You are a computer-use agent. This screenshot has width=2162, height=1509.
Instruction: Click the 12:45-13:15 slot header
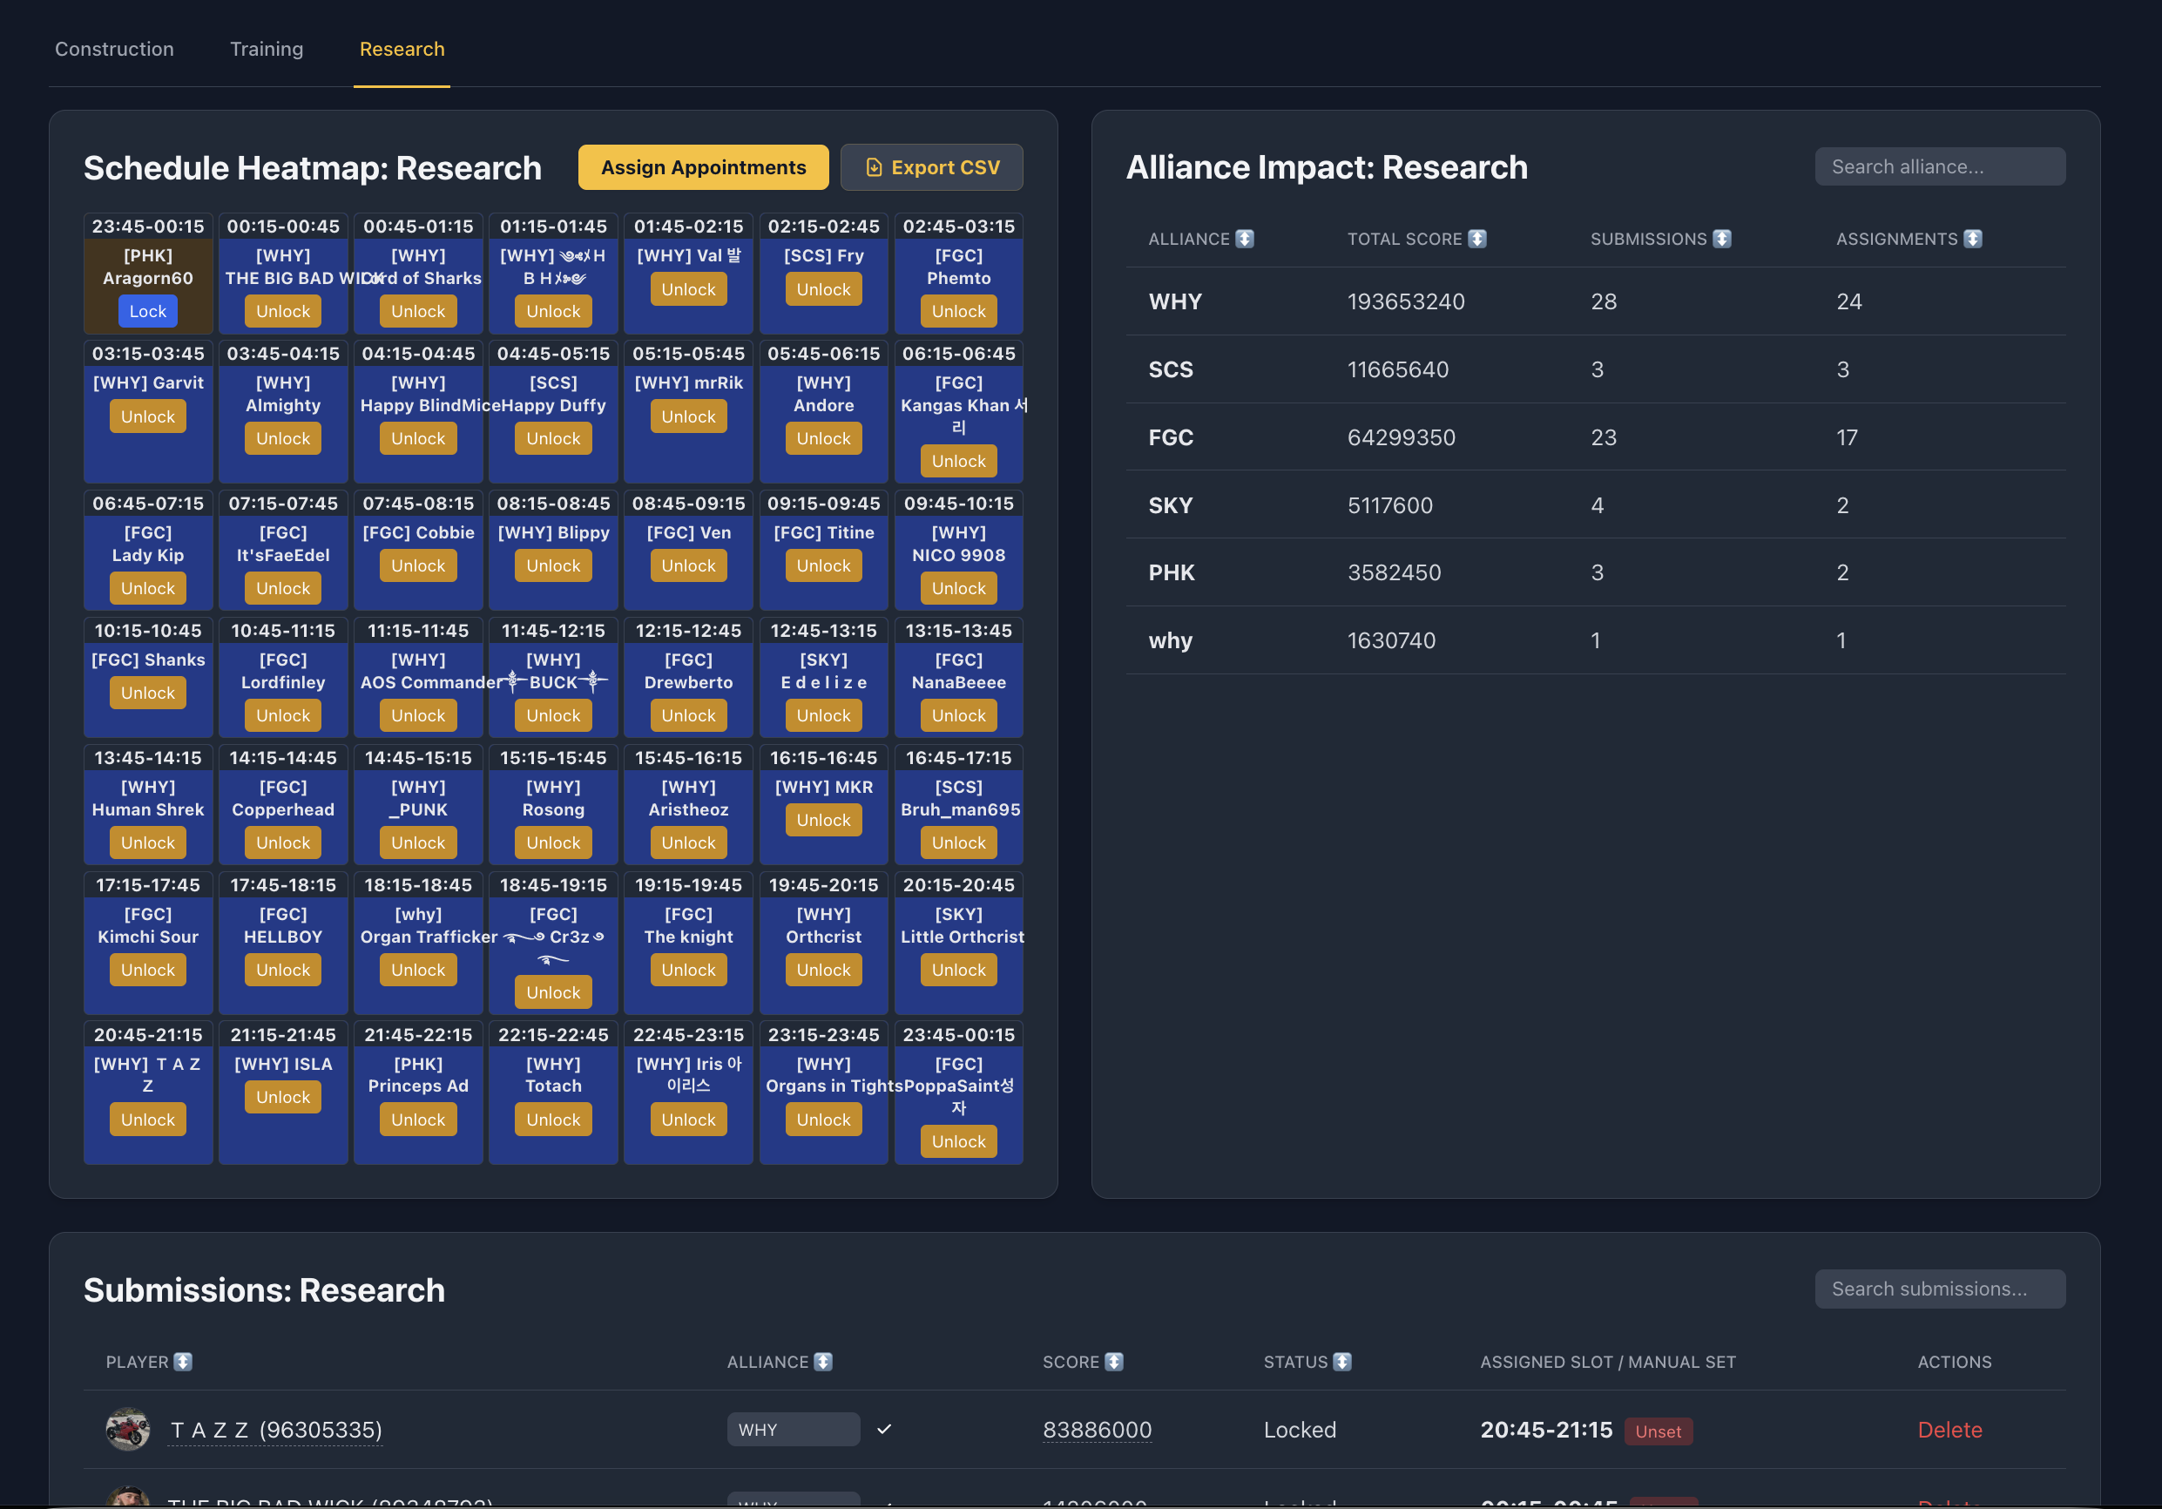point(823,631)
